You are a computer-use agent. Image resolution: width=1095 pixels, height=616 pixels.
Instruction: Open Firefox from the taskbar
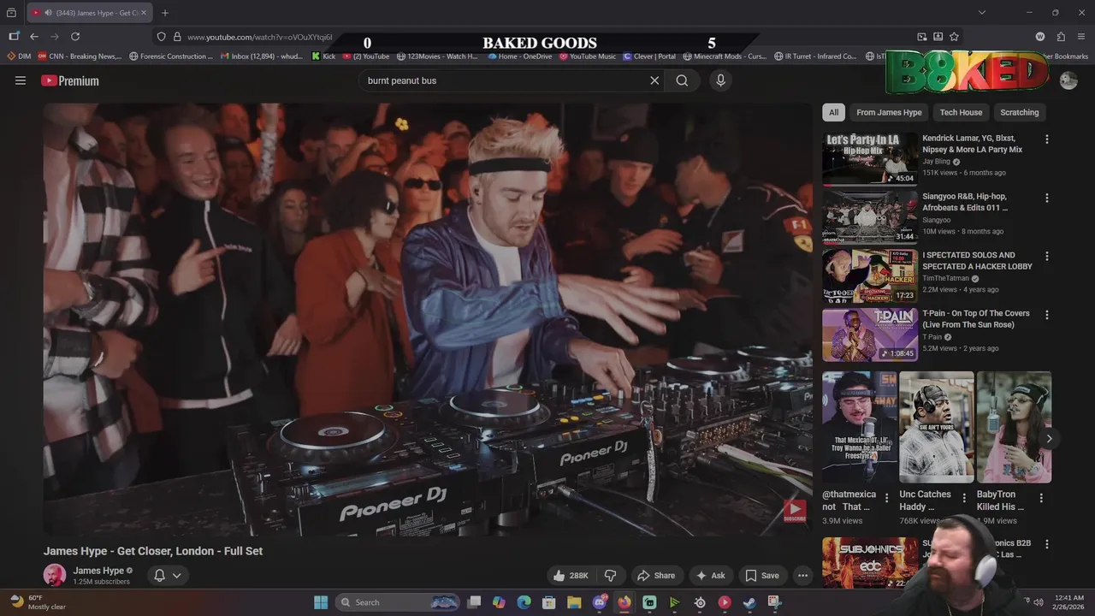coord(624,602)
